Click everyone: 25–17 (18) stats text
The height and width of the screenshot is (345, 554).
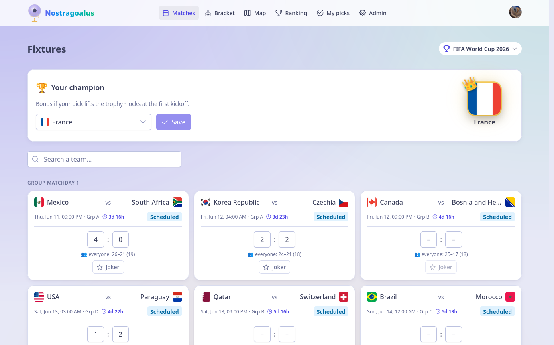pos(441,254)
